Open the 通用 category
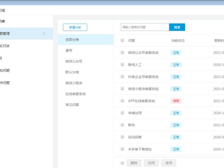Image resolution: width=224 pixels, height=168 pixels. click(x=69, y=50)
